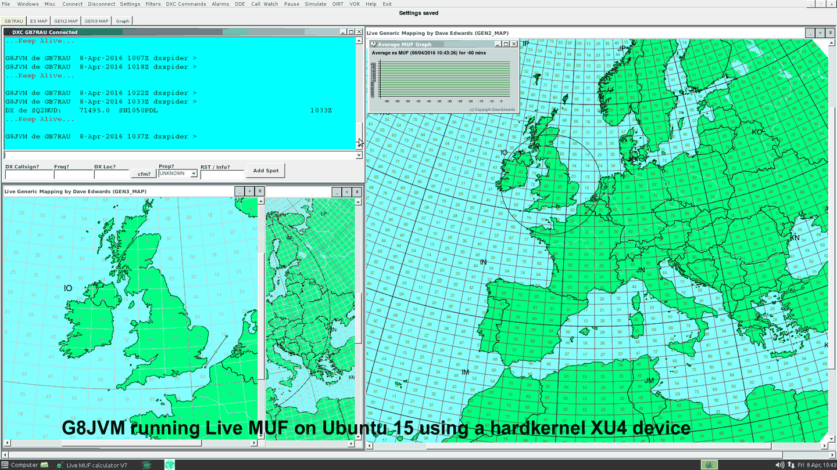Open the Alarms menu

point(220,4)
